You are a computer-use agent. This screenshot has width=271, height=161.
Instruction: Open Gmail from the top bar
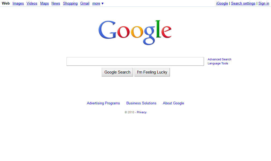[85, 3]
